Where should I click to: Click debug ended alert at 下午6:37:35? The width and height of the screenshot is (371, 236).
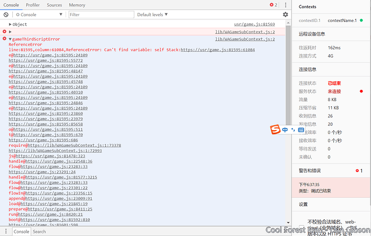[331, 188]
